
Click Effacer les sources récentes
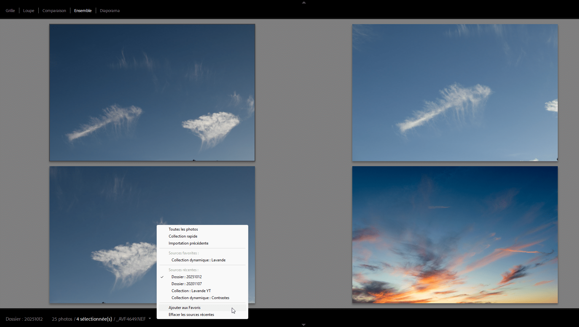point(191,314)
